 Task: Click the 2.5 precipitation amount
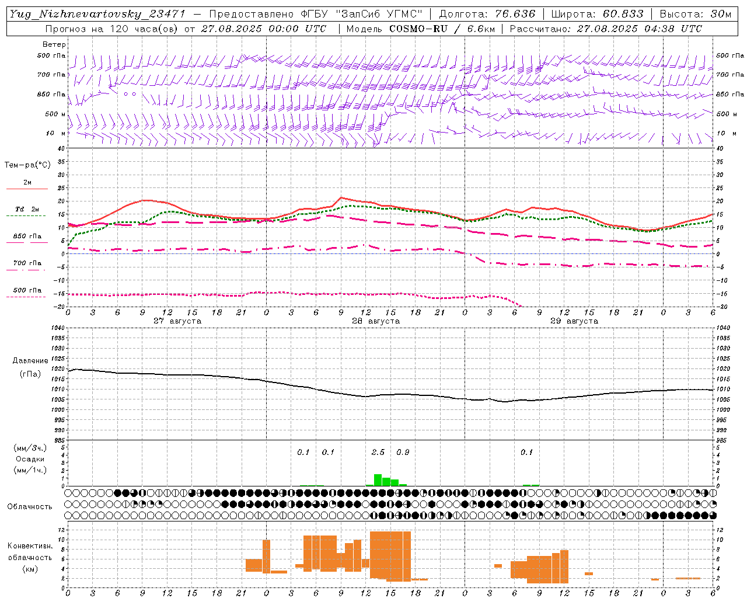[x=378, y=453]
